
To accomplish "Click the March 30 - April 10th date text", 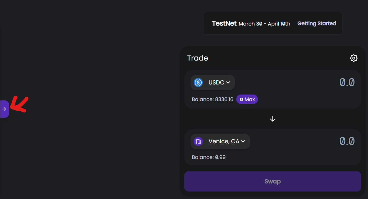I will tap(264, 24).
